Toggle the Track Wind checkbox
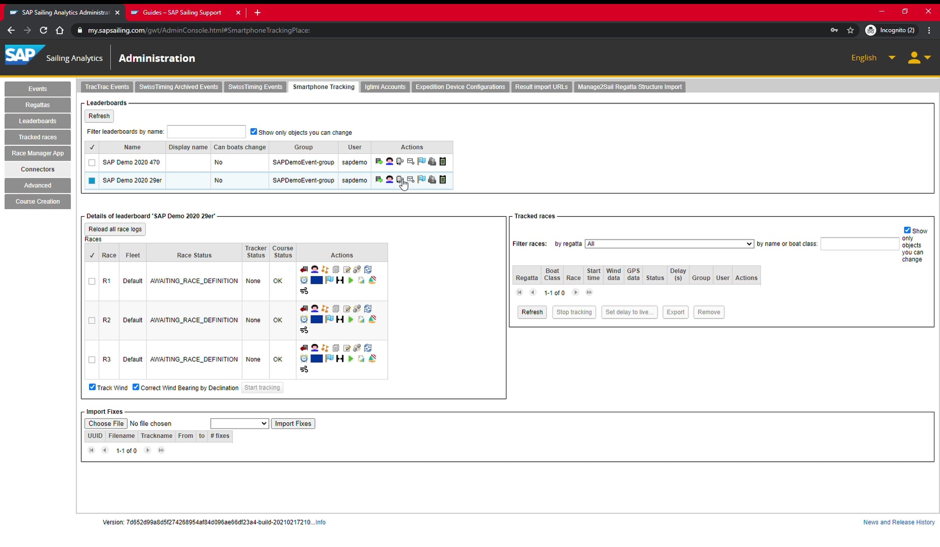Image resolution: width=940 pixels, height=547 pixels. pos(92,387)
